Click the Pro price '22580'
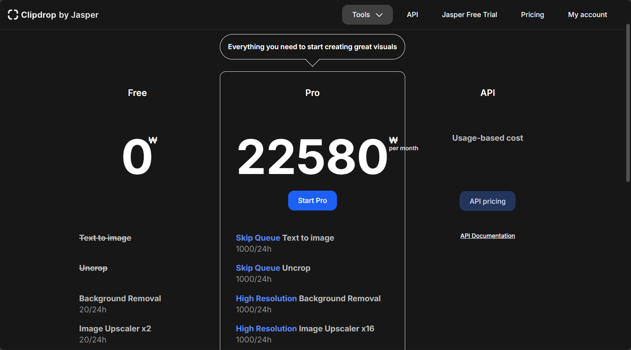The height and width of the screenshot is (350, 631). (312, 157)
